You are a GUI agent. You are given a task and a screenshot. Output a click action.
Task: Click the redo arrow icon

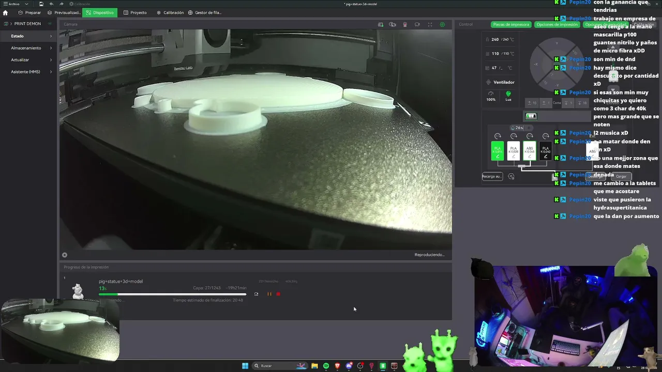(x=61, y=4)
